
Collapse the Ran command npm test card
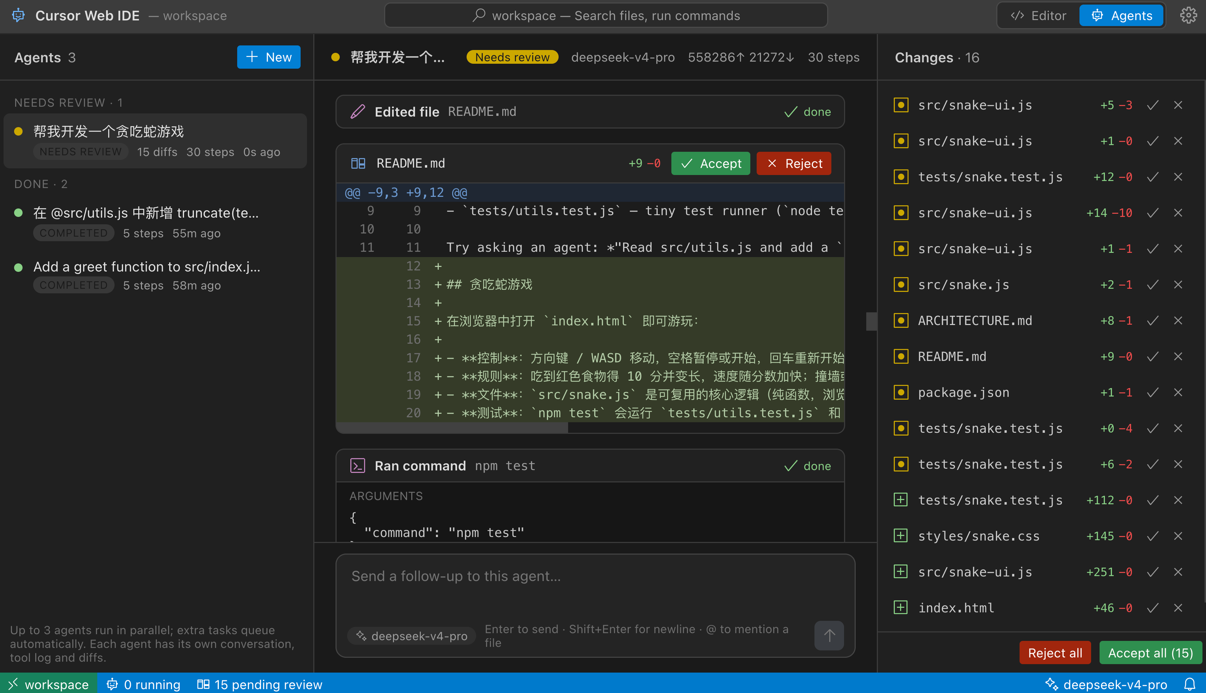coord(590,466)
